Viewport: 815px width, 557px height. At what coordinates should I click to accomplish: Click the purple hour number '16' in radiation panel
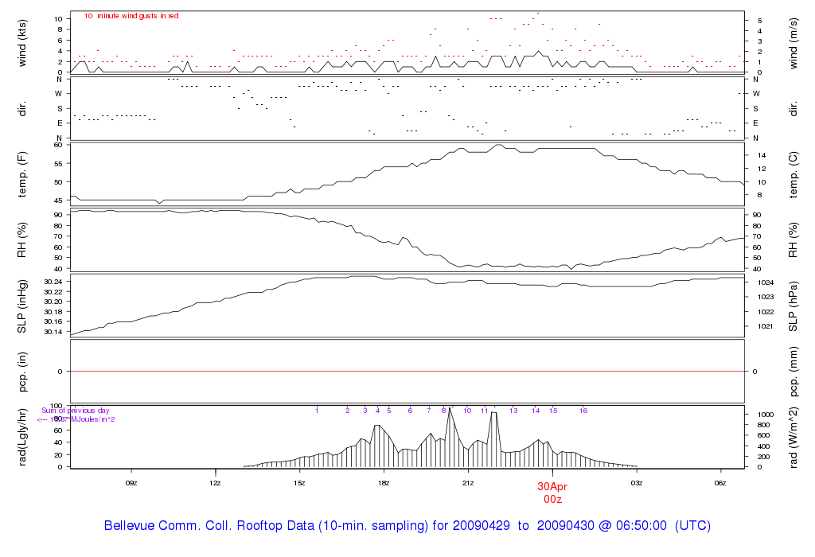583,411
